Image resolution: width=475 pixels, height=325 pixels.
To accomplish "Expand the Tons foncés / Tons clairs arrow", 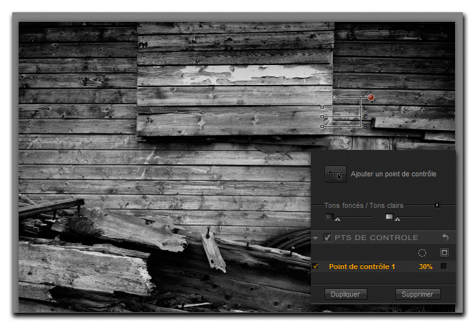I will 437,205.
